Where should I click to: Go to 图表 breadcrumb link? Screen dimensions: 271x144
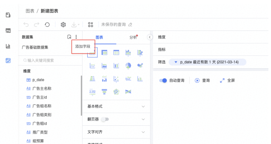click(x=30, y=11)
